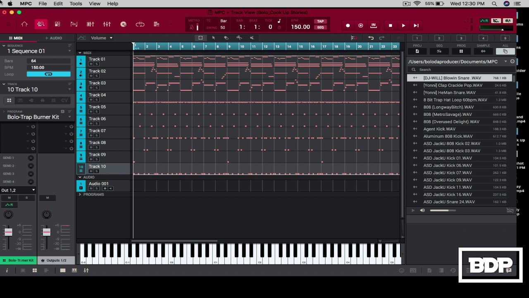Click the browser Search field
Viewport: 529px width, 298px height.
click(461, 70)
